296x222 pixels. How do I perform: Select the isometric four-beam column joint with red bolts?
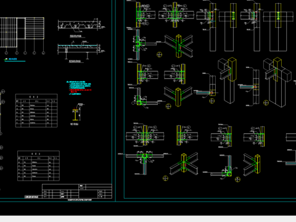pos(179,46)
